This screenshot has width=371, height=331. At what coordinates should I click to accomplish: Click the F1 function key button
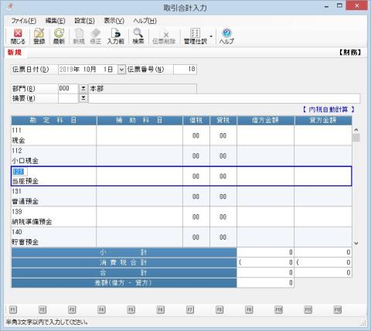tap(13, 309)
